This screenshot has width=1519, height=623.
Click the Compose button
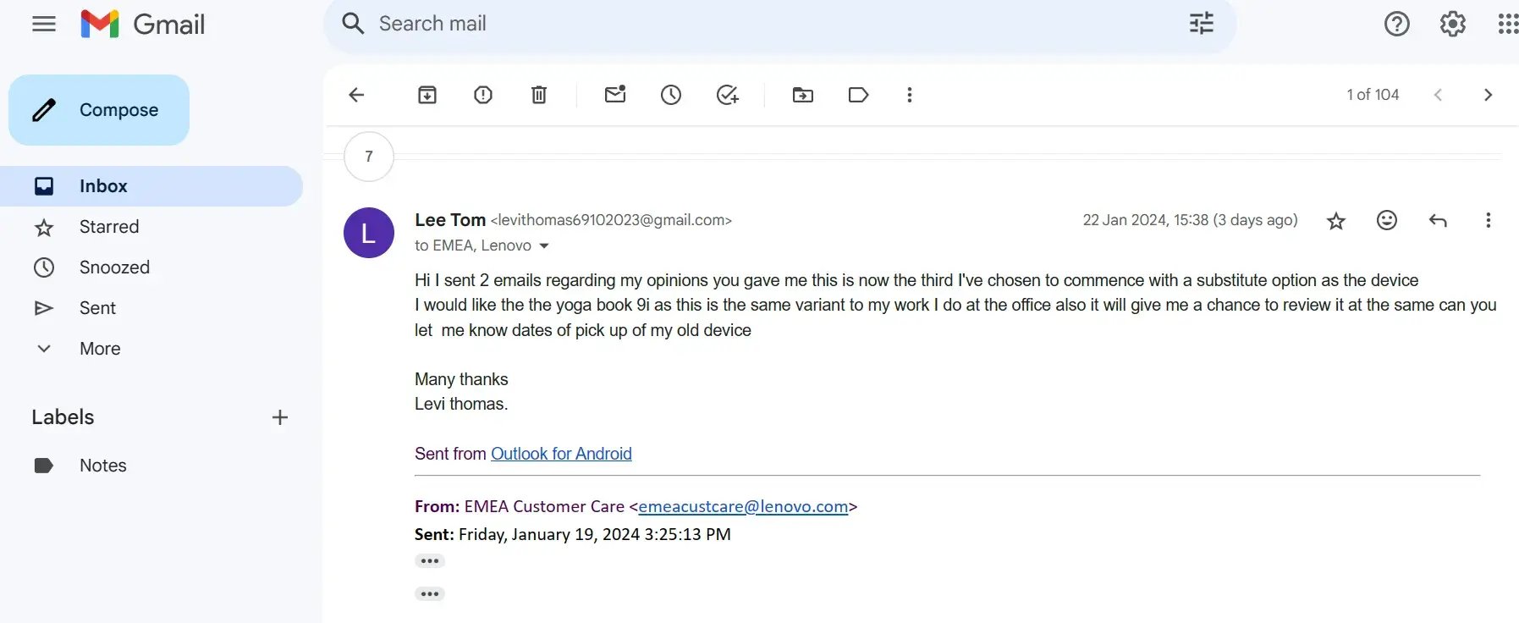click(99, 110)
